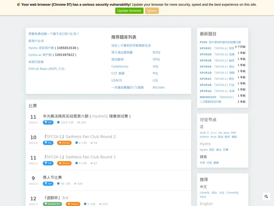Click the participants icon showing 104
The width and height of the screenshot is (274, 206).
[x=75, y=183]
